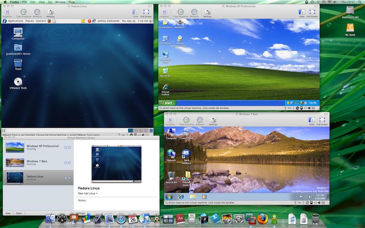The height and width of the screenshot is (228, 365).
Task: Open the Macintosh HD drive on the Mac desktop
Action: (350, 13)
